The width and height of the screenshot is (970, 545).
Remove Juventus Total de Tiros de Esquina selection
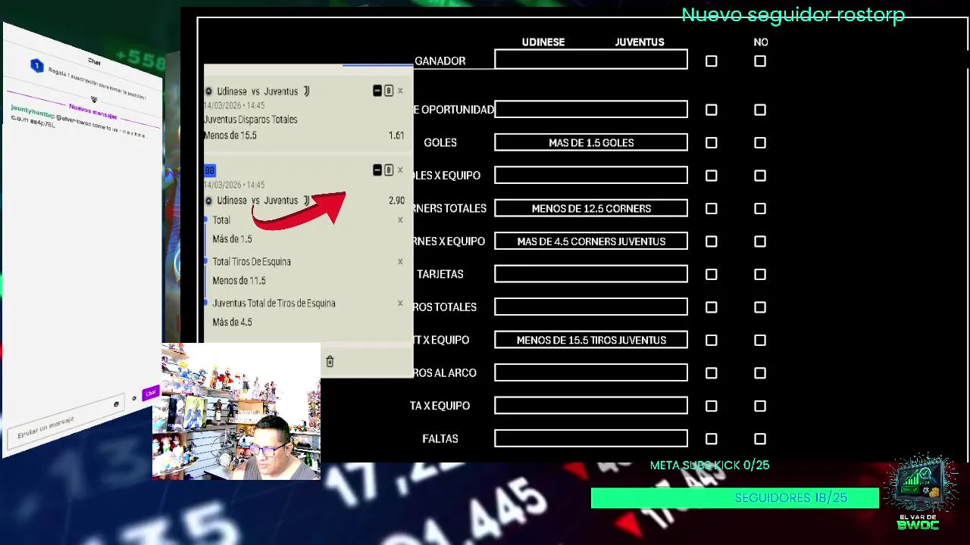[400, 304]
